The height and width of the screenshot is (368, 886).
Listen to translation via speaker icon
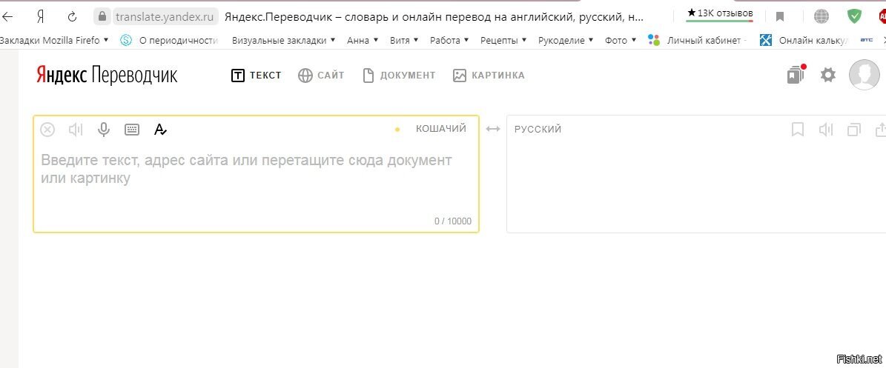(825, 130)
